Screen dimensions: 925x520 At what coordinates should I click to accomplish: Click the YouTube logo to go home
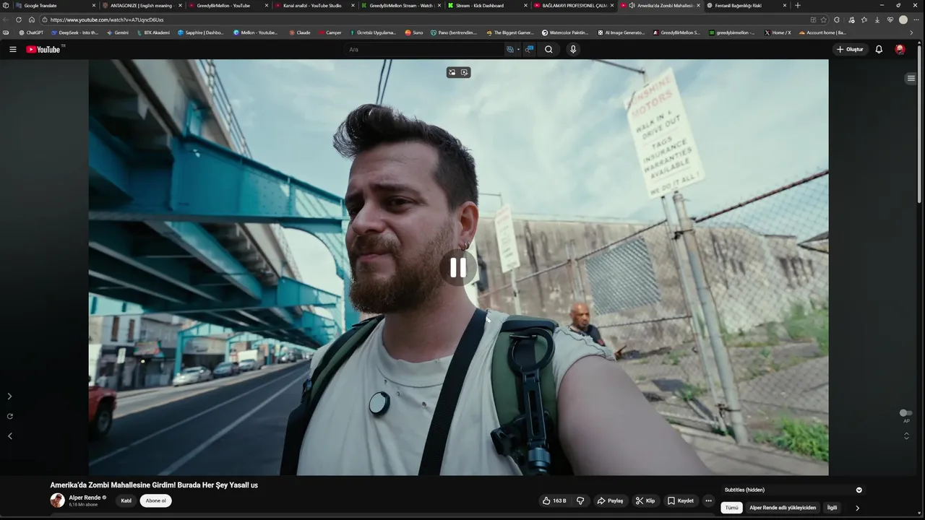coord(43,49)
